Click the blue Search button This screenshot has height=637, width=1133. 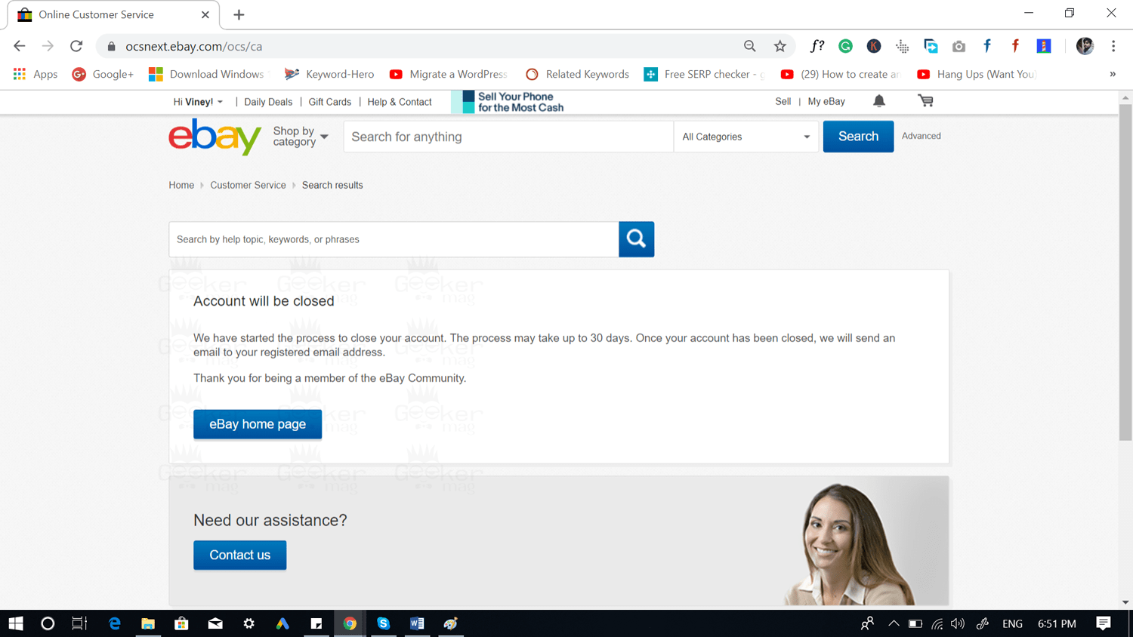pyautogui.click(x=858, y=137)
